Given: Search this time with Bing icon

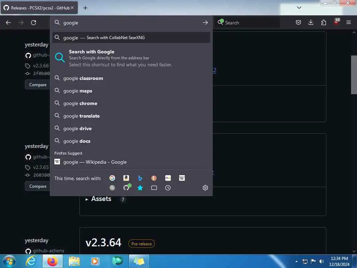Looking at the screenshot, I should (x=140, y=178).
